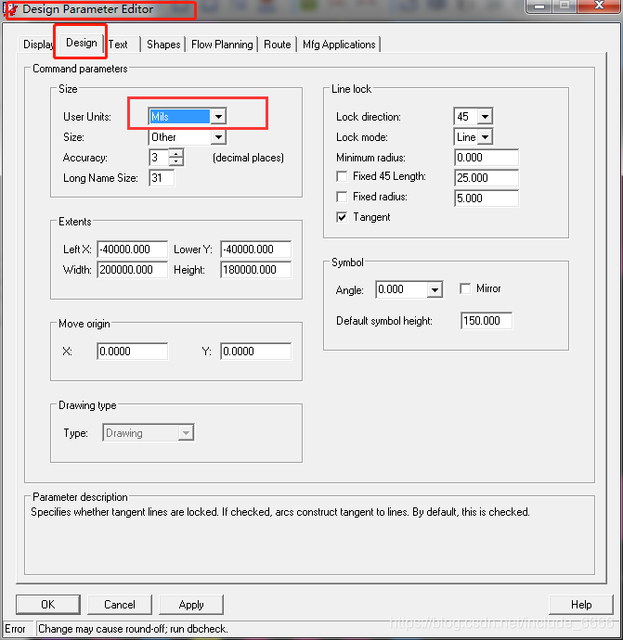Edit the Width extents field

click(x=133, y=269)
